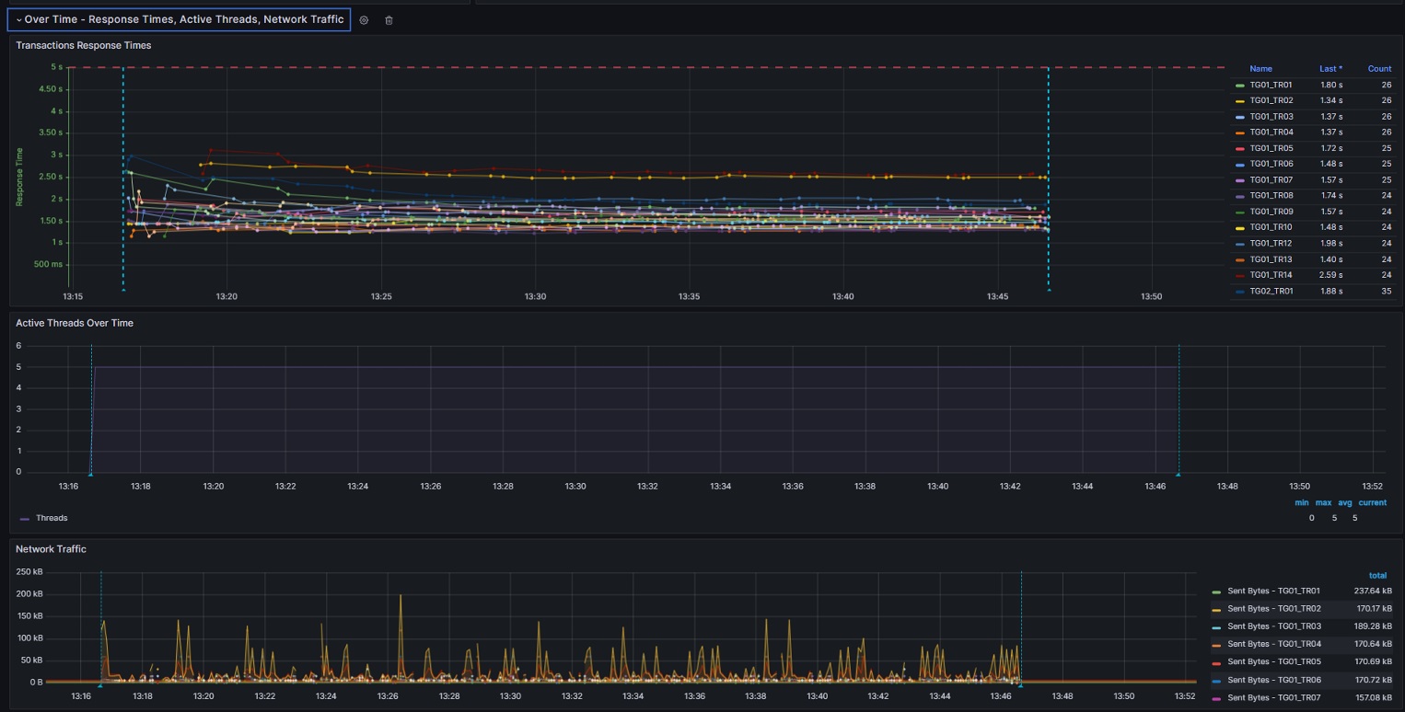Toggle TG01_TR08 series in response times legend
The image size is (1405, 712).
click(x=1271, y=196)
